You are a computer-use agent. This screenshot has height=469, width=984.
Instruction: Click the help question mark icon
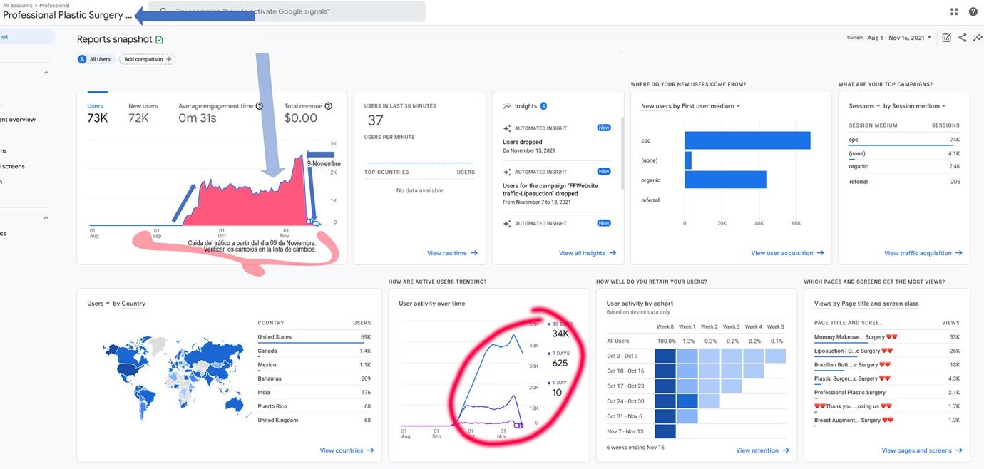(x=973, y=11)
